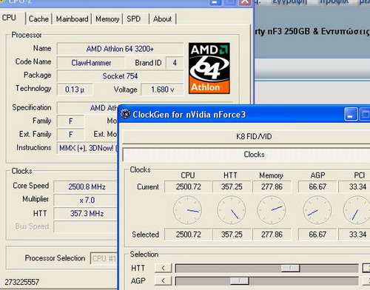Click the Core Speed value 2500.8 MHz

[86, 186]
